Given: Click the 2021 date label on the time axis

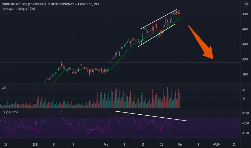Looking at the screenshot, I should (35, 145).
